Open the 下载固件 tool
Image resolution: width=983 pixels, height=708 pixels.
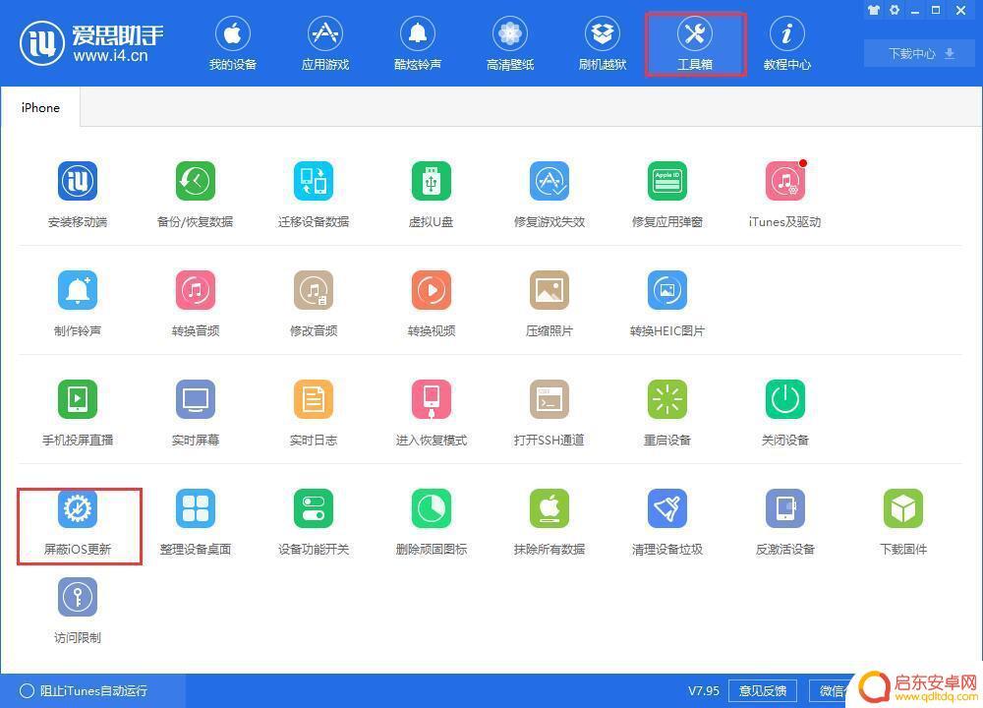point(903,508)
